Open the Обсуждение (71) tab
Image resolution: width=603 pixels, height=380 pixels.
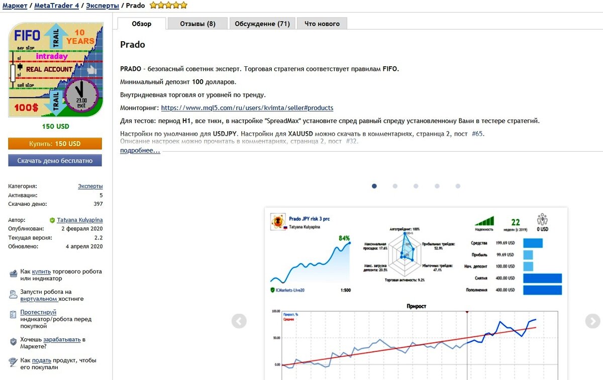(x=262, y=24)
